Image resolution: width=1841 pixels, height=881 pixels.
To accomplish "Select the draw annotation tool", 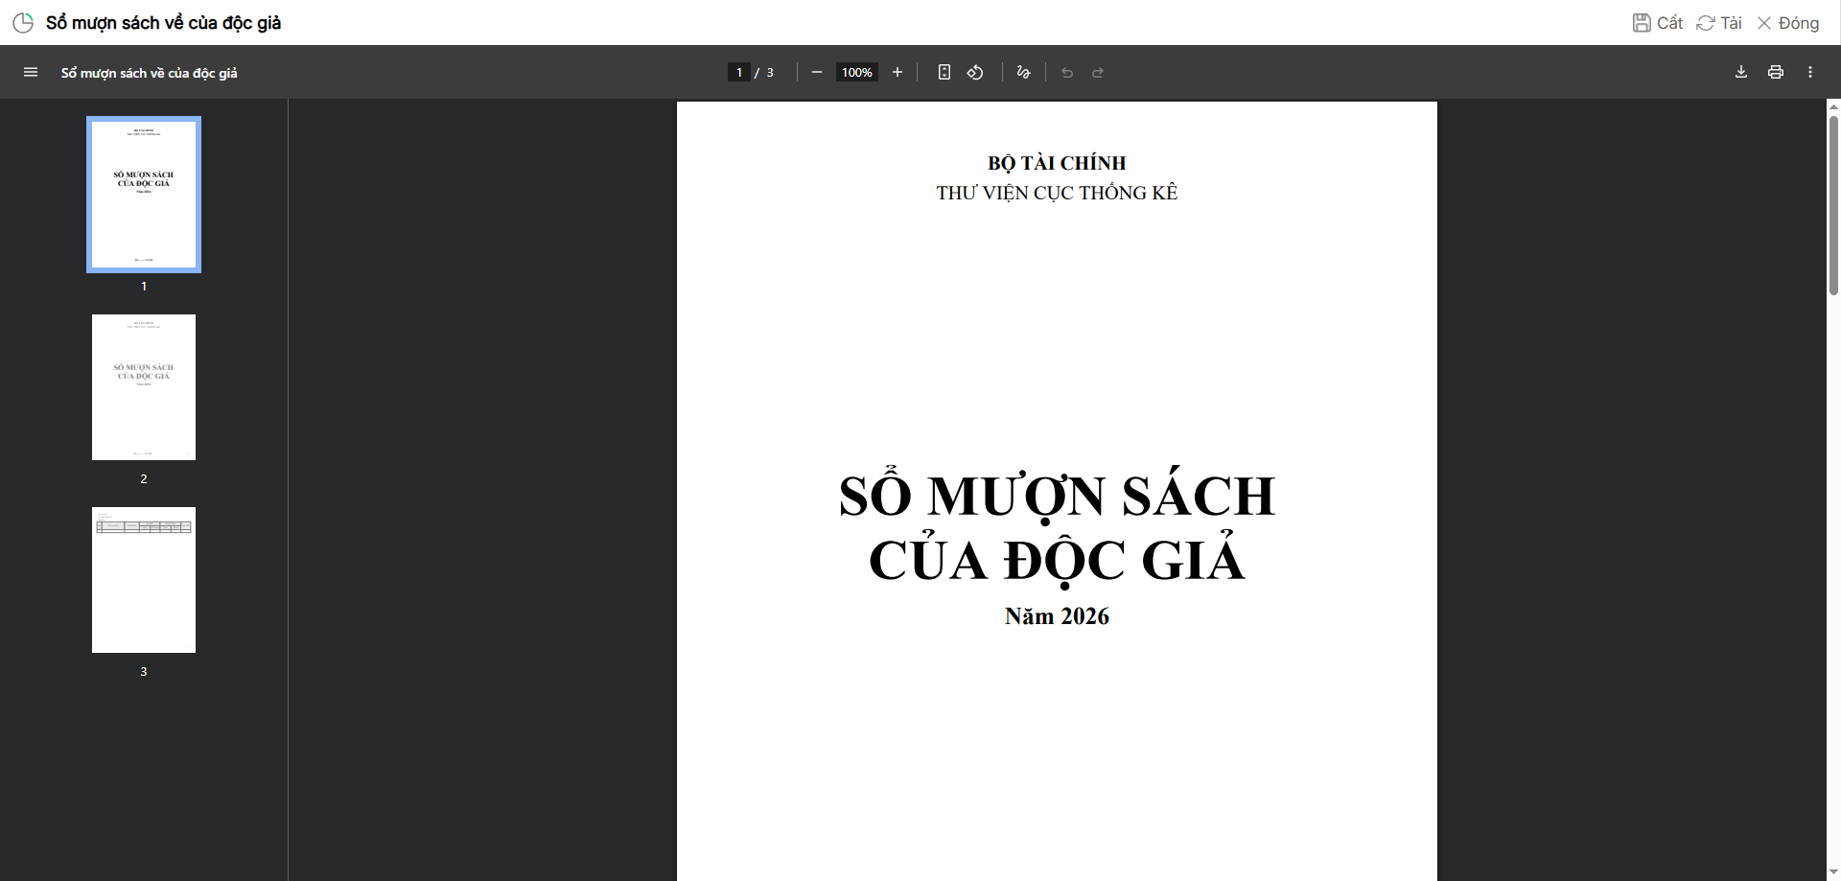I will [1024, 73].
